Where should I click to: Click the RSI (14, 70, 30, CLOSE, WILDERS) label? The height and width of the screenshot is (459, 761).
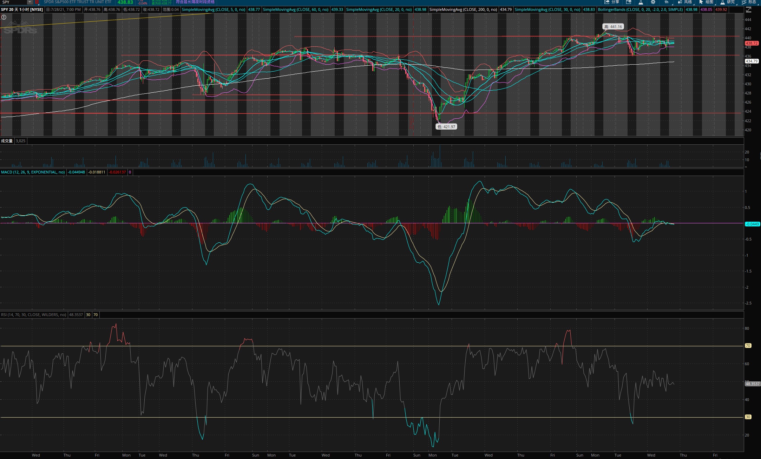[33, 315]
